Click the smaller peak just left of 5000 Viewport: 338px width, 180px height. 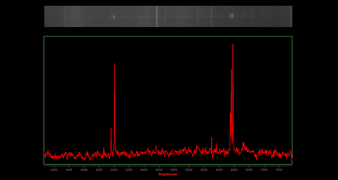[x=111, y=129]
